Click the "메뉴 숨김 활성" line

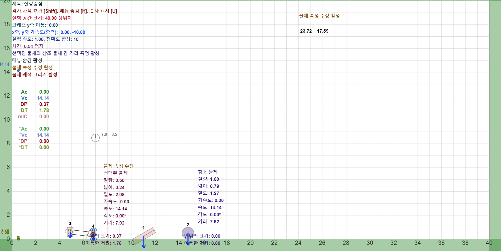(27, 60)
